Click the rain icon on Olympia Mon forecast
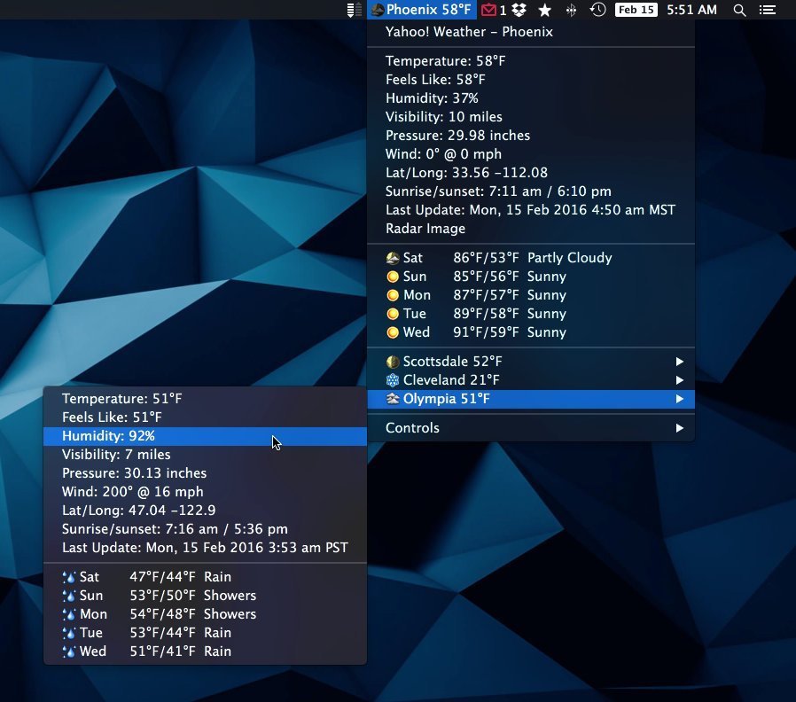Screen dimensions: 796x702 (69, 614)
